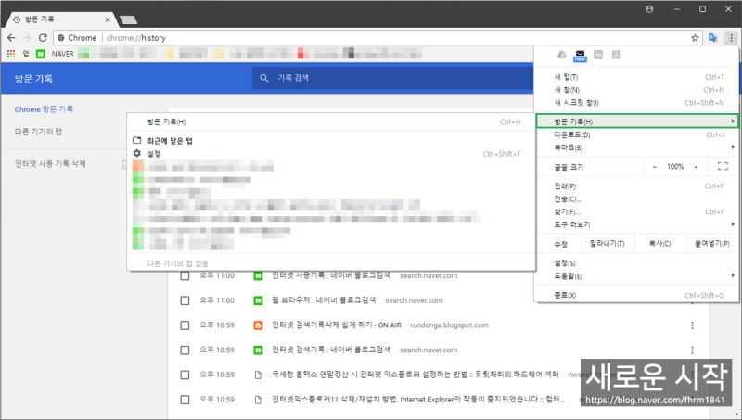Viewport: 742px width, 420px height.
Task: Click the 100% zoom level value
Action: pyautogui.click(x=675, y=167)
